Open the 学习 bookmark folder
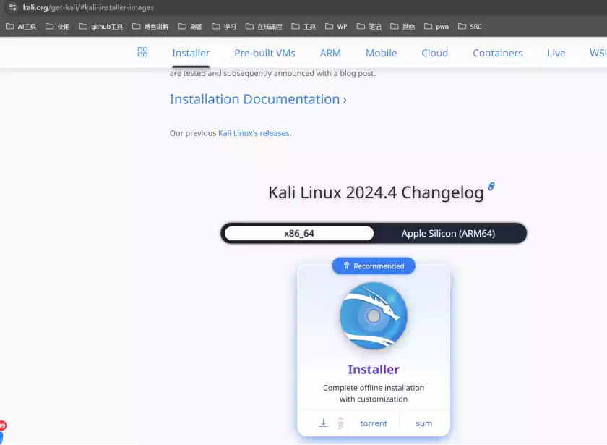Image resolution: width=607 pixels, height=445 pixels. coord(224,26)
